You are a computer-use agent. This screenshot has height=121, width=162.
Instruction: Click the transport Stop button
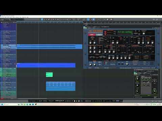pos(75,101)
